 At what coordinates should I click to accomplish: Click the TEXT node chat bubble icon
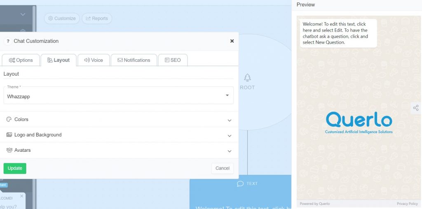(x=240, y=184)
